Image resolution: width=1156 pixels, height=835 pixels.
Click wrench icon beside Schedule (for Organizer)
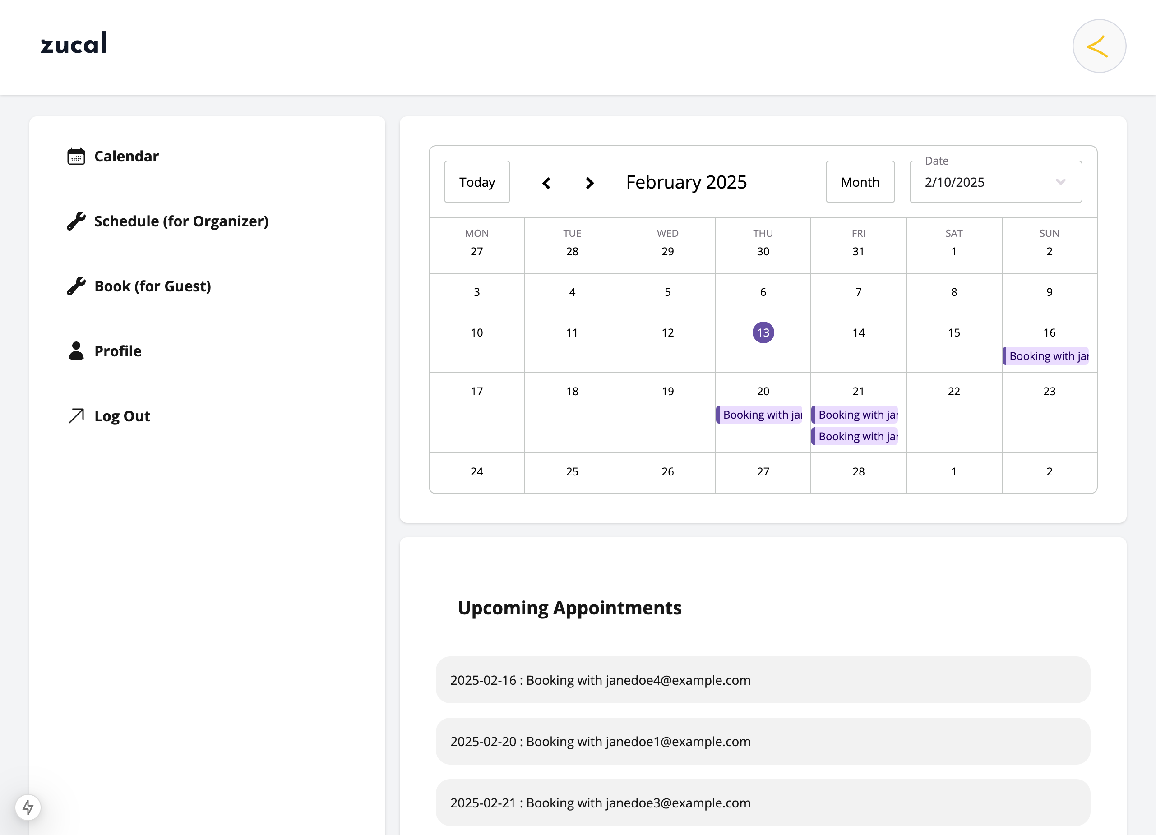pos(76,221)
